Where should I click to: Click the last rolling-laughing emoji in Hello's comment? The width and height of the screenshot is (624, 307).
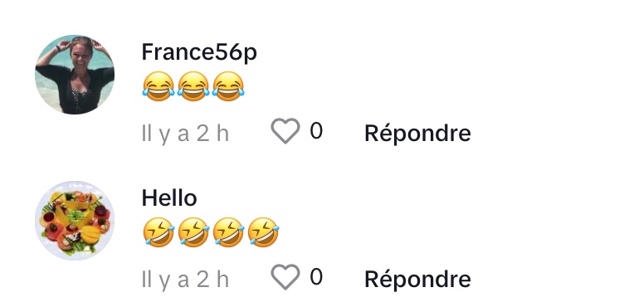263,232
